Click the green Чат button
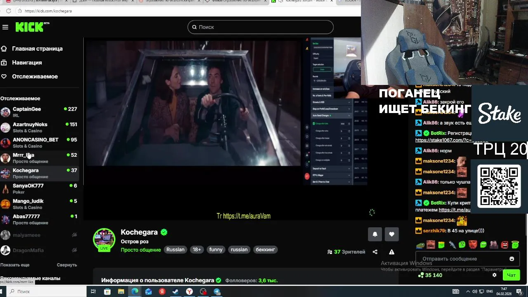The width and height of the screenshot is (528, 297). pyautogui.click(x=511, y=275)
